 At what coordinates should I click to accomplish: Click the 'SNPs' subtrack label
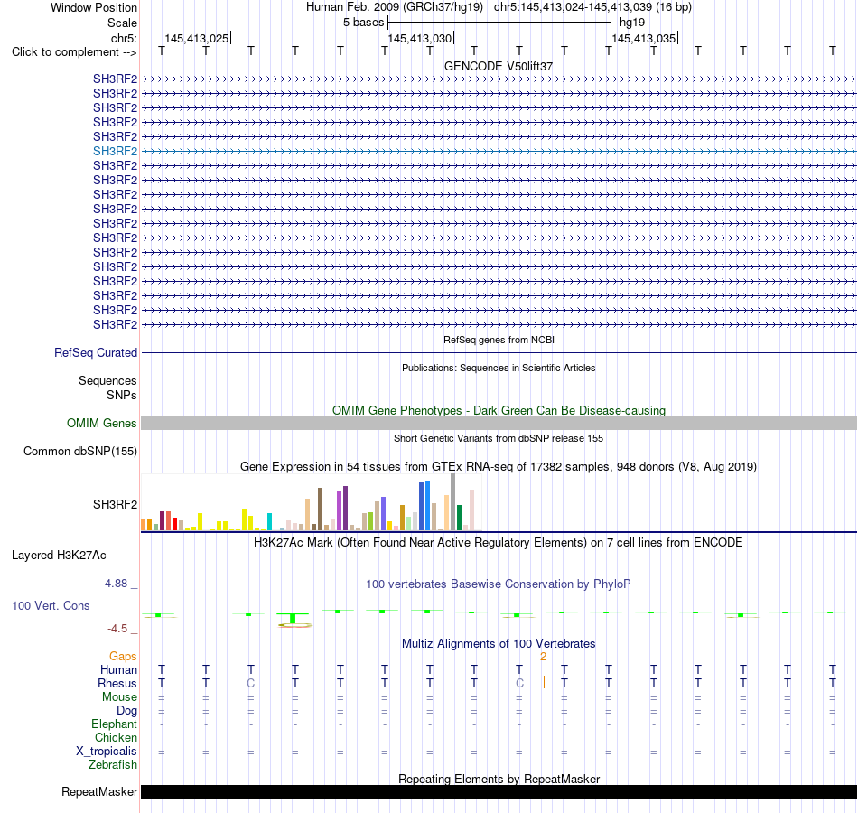122,396
